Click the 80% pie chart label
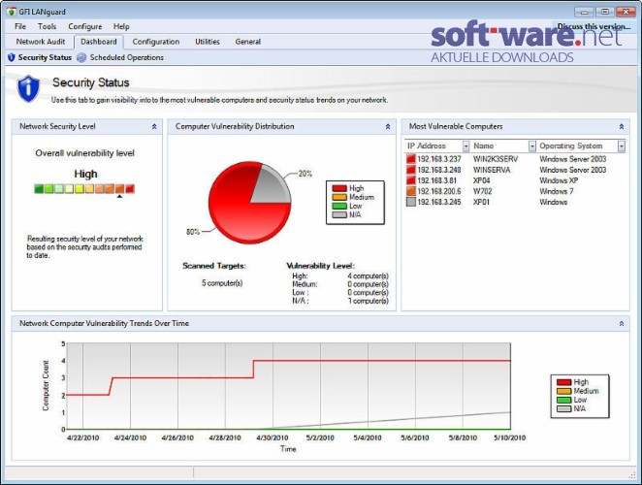Screen dimensions: 642x485 [x=193, y=232]
